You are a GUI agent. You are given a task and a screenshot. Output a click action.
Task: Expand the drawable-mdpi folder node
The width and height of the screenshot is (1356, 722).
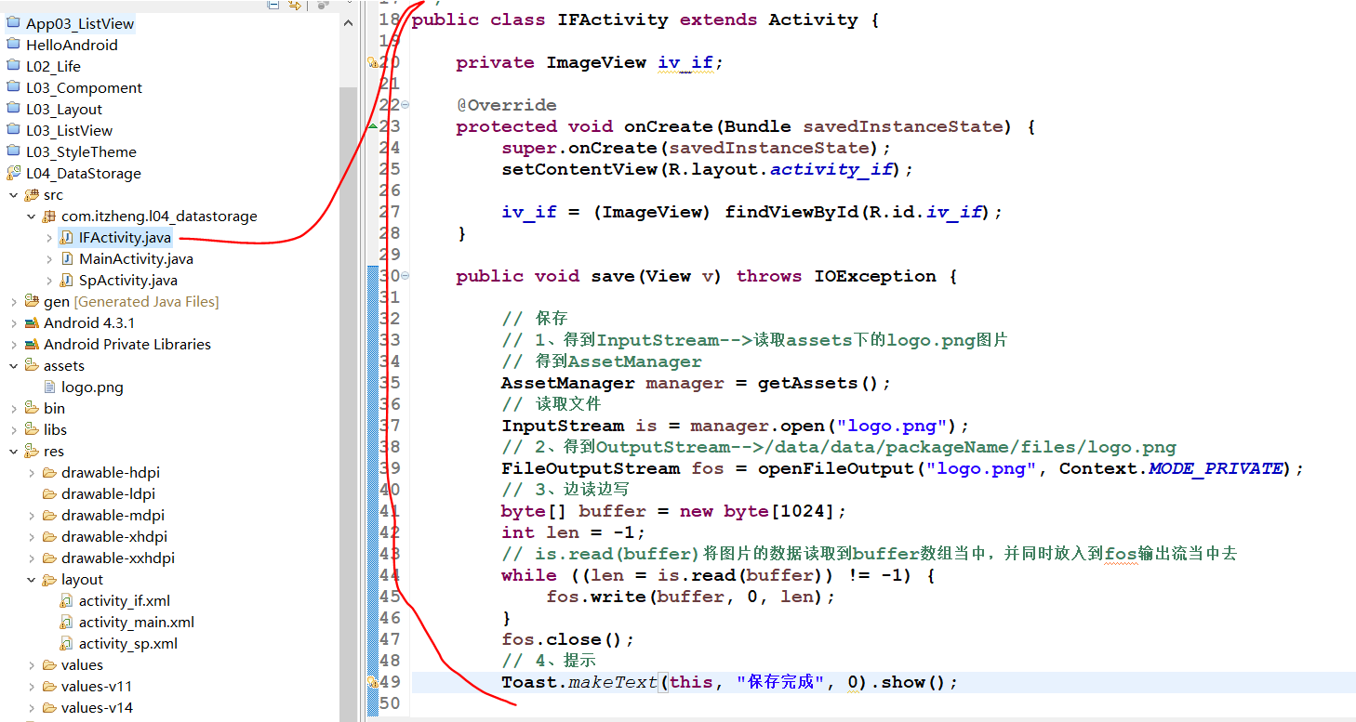coord(31,516)
